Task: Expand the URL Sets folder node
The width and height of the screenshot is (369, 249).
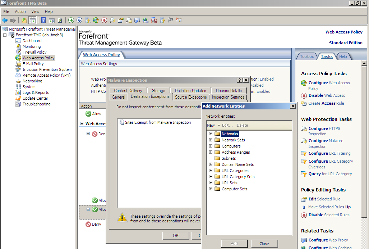Action: click(211, 183)
